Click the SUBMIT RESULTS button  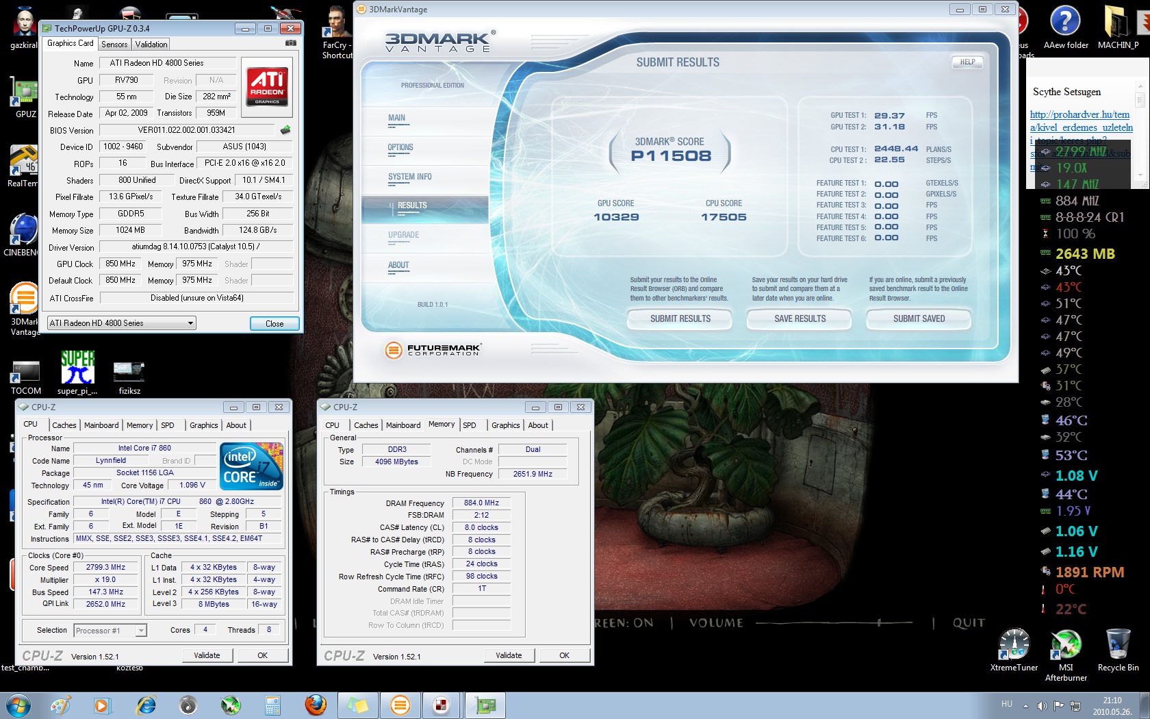pyautogui.click(x=680, y=319)
